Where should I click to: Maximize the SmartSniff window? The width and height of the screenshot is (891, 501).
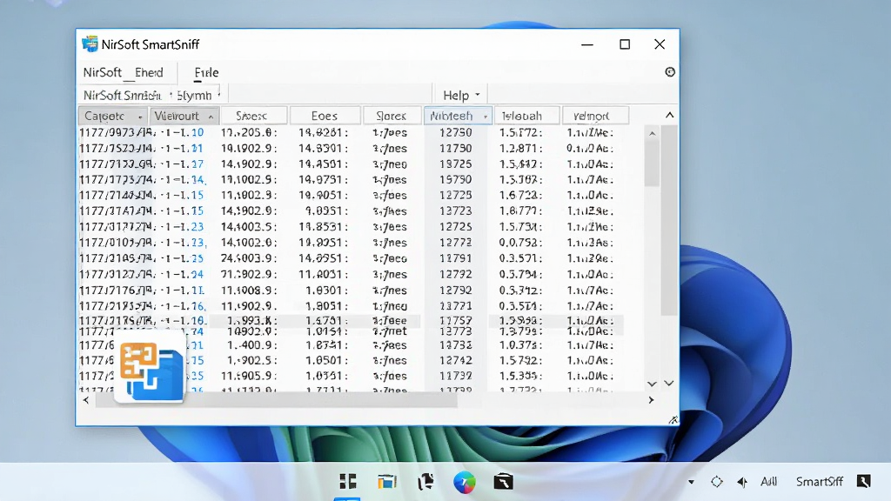(x=625, y=44)
